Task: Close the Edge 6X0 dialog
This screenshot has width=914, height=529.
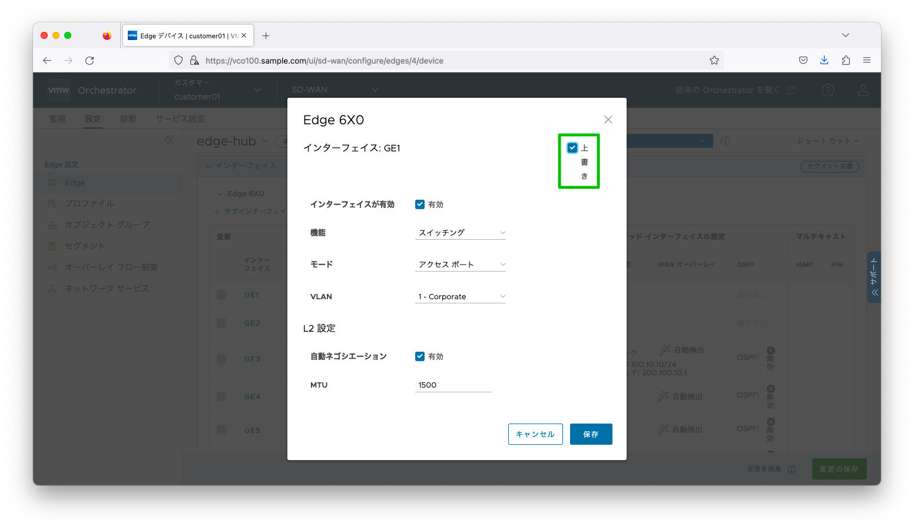Action: (608, 120)
